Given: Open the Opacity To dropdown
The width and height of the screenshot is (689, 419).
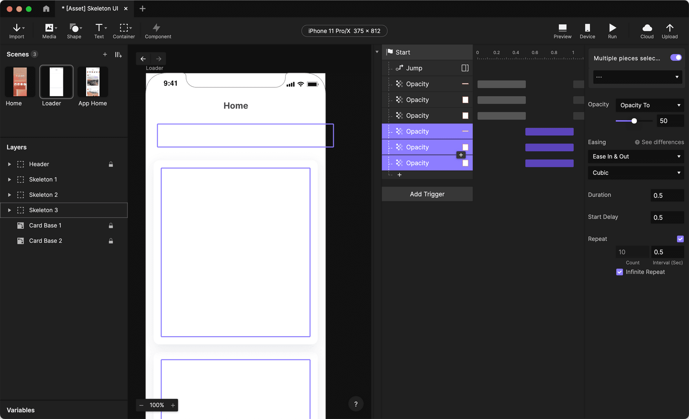Looking at the screenshot, I should (x=650, y=105).
